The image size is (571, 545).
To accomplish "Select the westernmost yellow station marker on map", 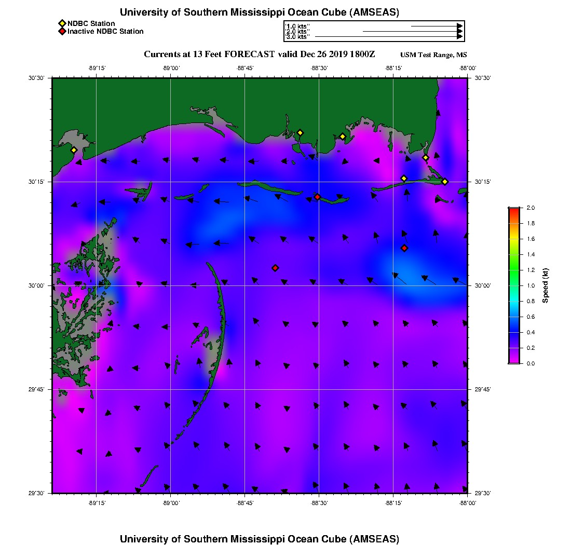I will point(74,150).
